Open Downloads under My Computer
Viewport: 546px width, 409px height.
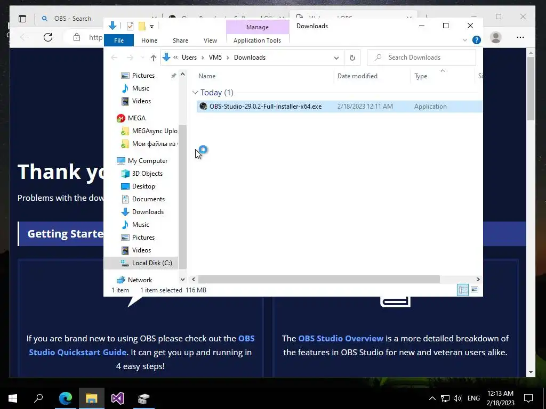click(x=148, y=212)
